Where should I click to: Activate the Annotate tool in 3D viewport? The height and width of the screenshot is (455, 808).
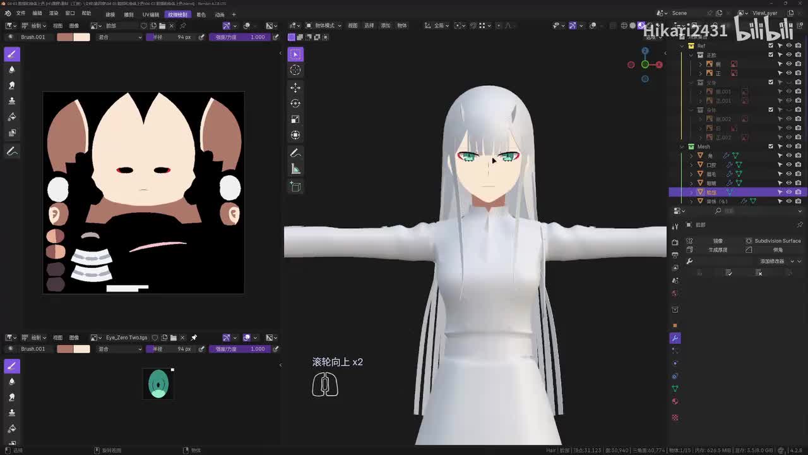coord(295,153)
